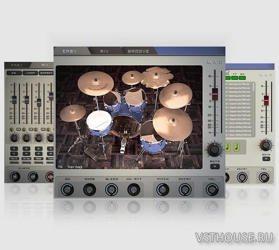The height and width of the screenshot is (250, 279).
Task: Click the red master fader handle in the center window
Action: [215, 94]
